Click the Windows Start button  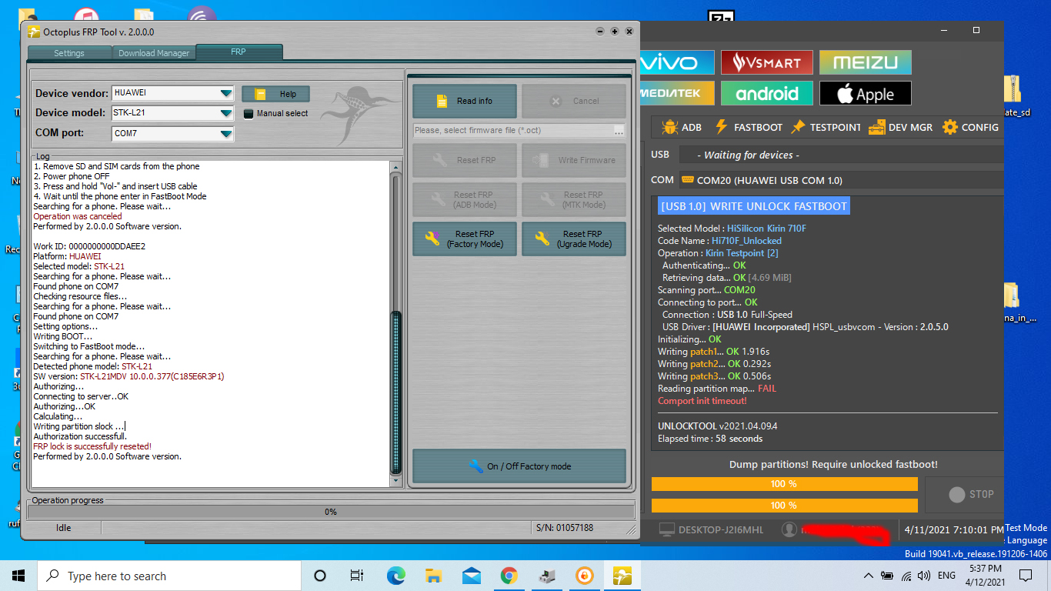pyautogui.click(x=18, y=576)
